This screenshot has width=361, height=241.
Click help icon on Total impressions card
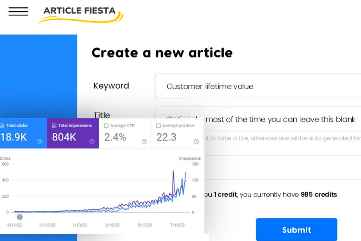click(92, 142)
